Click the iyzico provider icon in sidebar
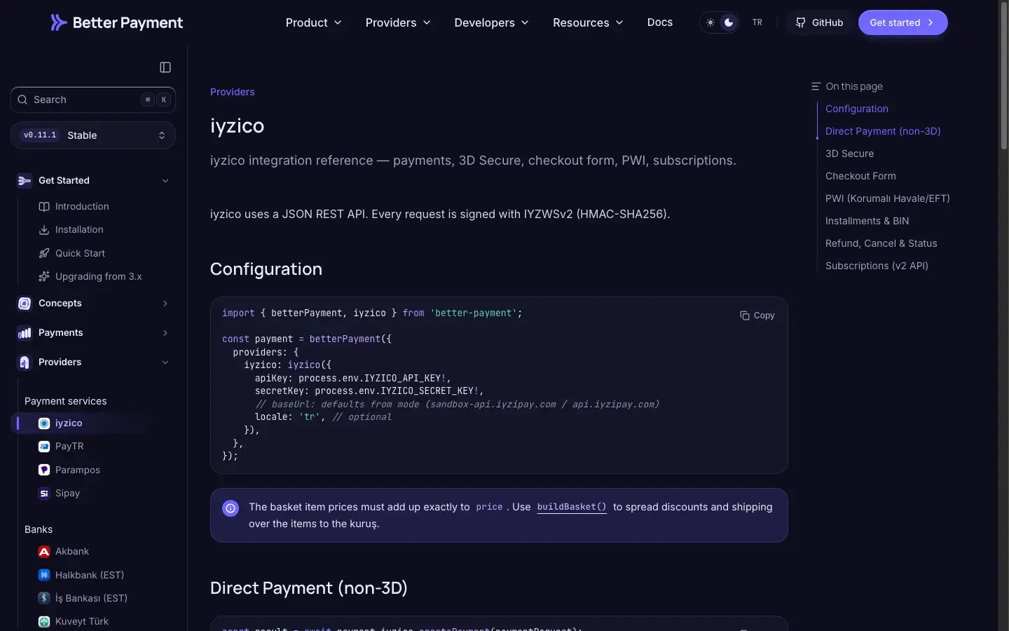The height and width of the screenshot is (631, 1009). point(44,423)
